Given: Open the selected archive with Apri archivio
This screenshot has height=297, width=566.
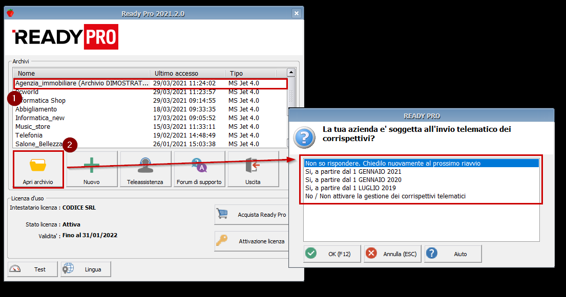Looking at the screenshot, I should tap(38, 169).
